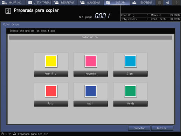Click the globe network icon
This screenshot has height=136, width=181.
point(160,2)
